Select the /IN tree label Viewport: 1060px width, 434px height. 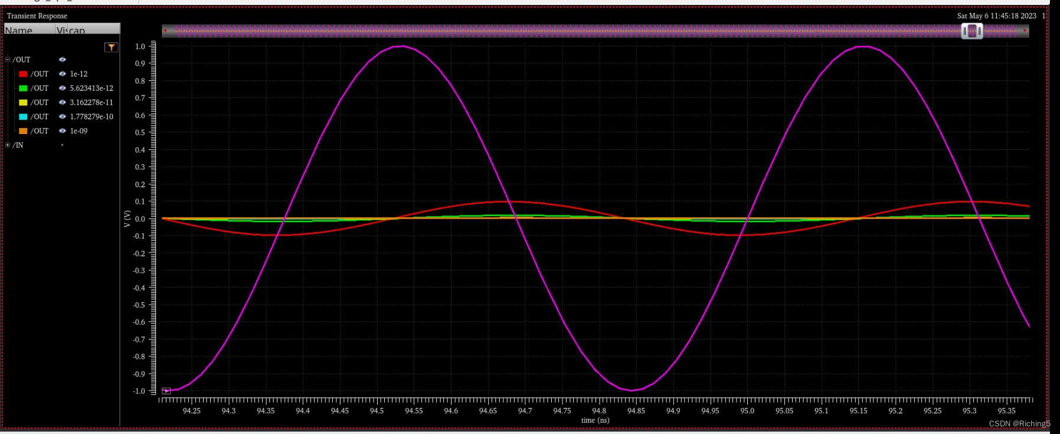pyautogui.click(x=18, y=145)
